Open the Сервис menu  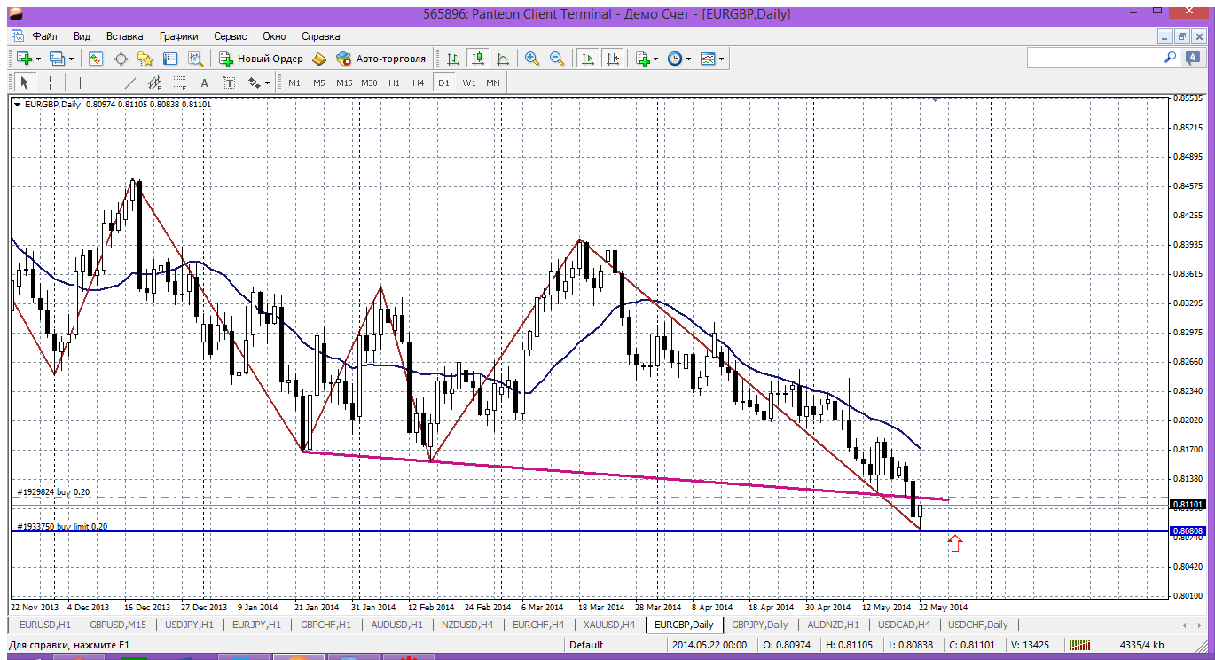point(231,36)
